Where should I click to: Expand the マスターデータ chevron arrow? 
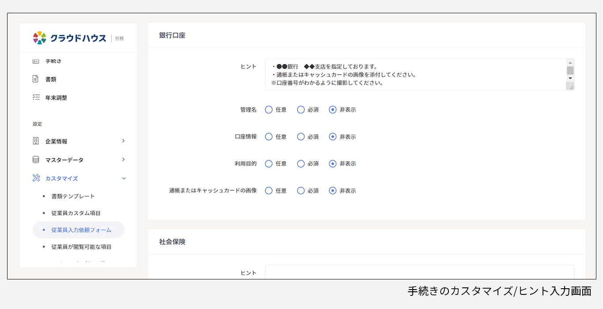click(x=124, y=159)
